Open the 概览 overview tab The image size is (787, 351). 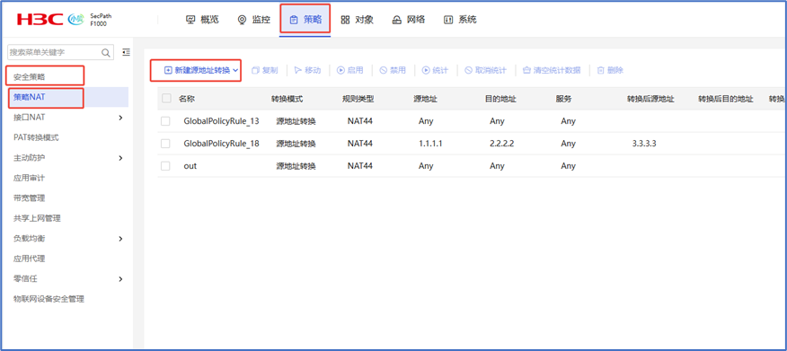[x=202, y=20]
